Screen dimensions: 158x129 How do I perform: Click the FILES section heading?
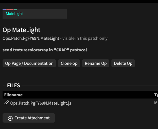[x=13, y=85]
